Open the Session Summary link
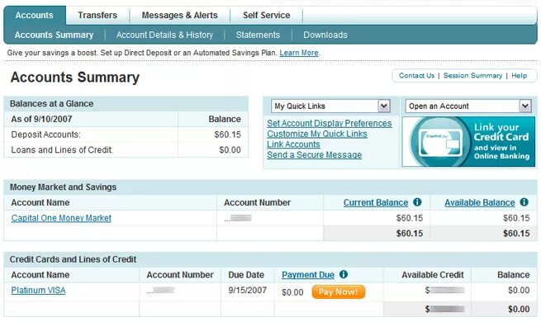Image resolution: width=541 pixels, height=322 pixels. (x=472, y=75)
